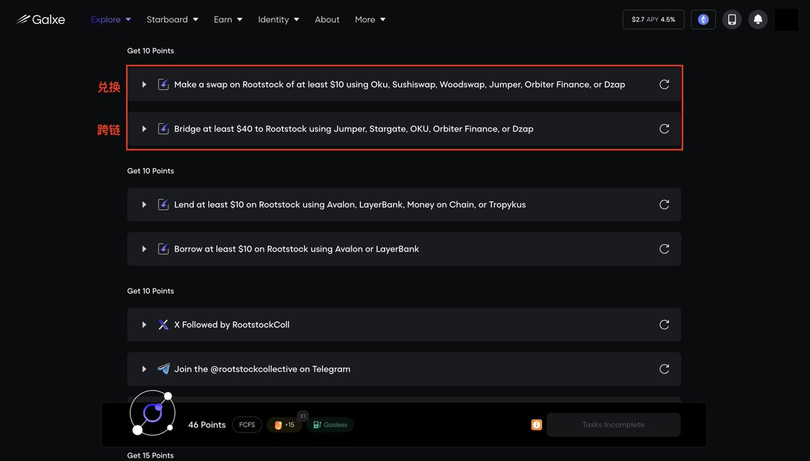Click the Tasks Incomplete button
The image size is (810, 461).
coord(614,425)
